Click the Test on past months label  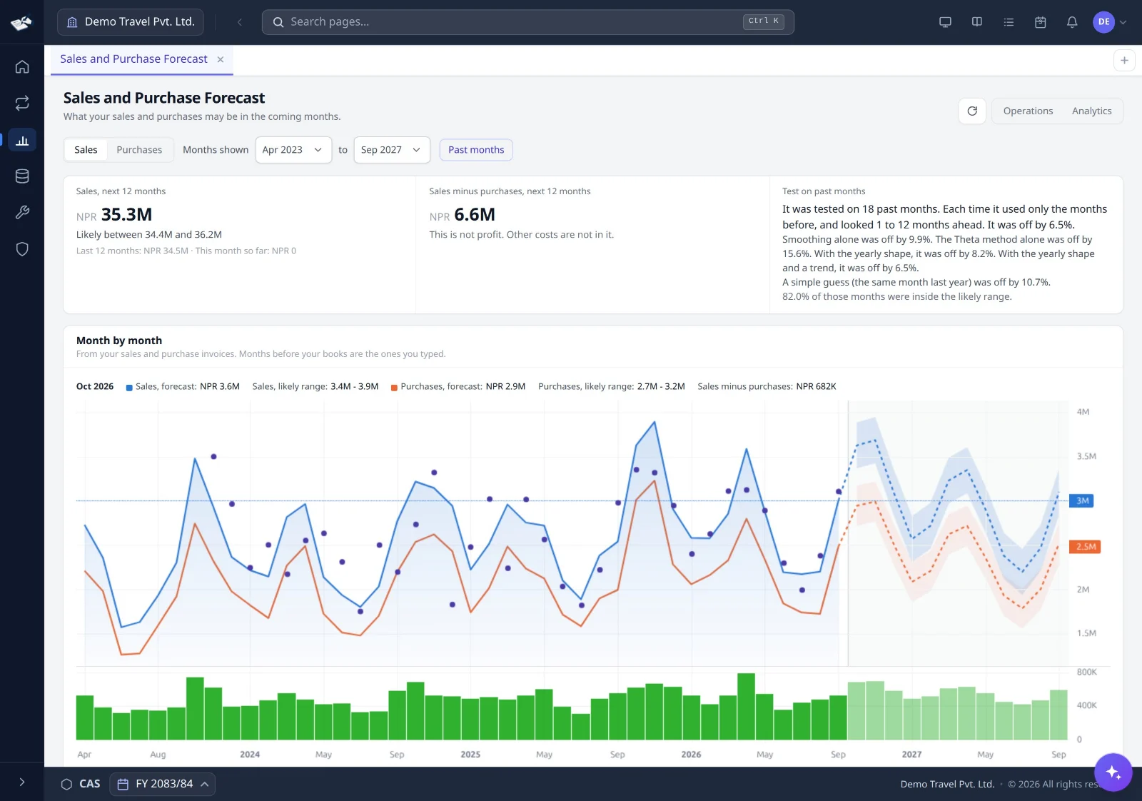tap(824, 191)
